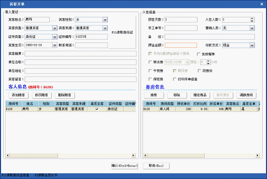Click the 预设单价 column header
The height and width of the screenshot is (179, 267).
pos(184,104)
